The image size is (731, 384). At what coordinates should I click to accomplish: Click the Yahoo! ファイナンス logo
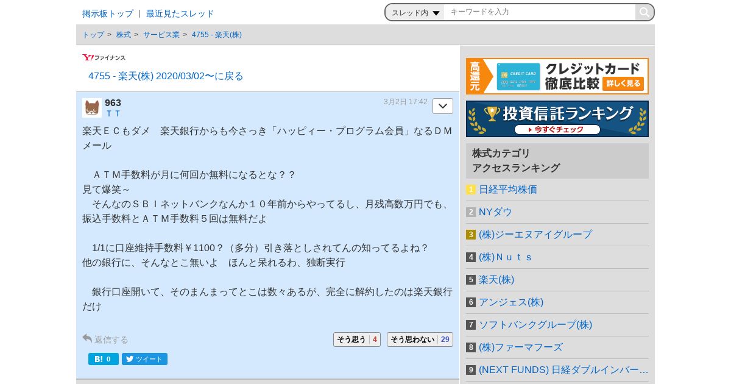tap(104, 57)
